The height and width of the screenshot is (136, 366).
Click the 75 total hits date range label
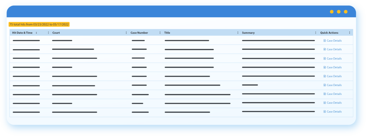click(x=39, y=24)
